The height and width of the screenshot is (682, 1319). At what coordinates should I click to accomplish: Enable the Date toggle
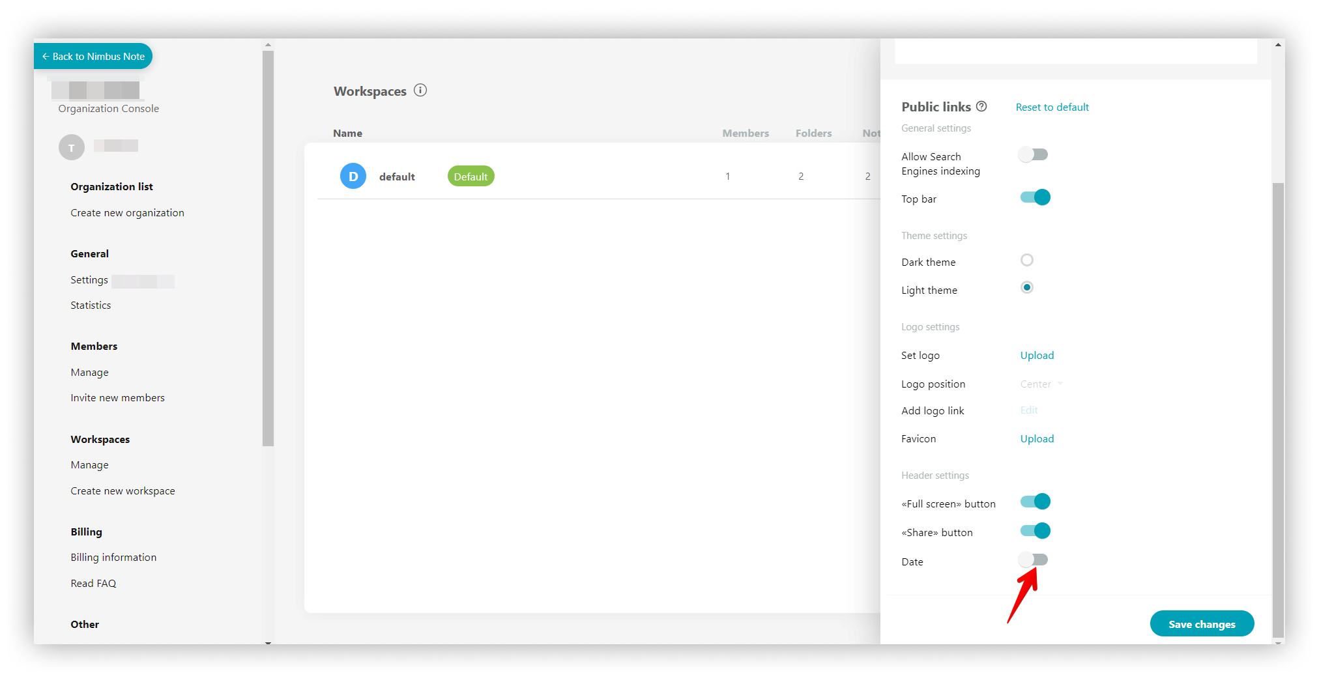tap(1034, 560)
